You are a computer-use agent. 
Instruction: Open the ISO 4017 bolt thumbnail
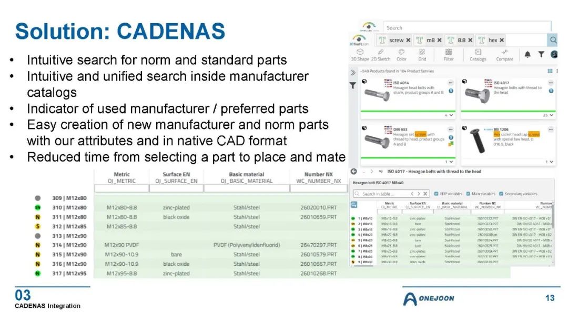(x=477, y=95)
